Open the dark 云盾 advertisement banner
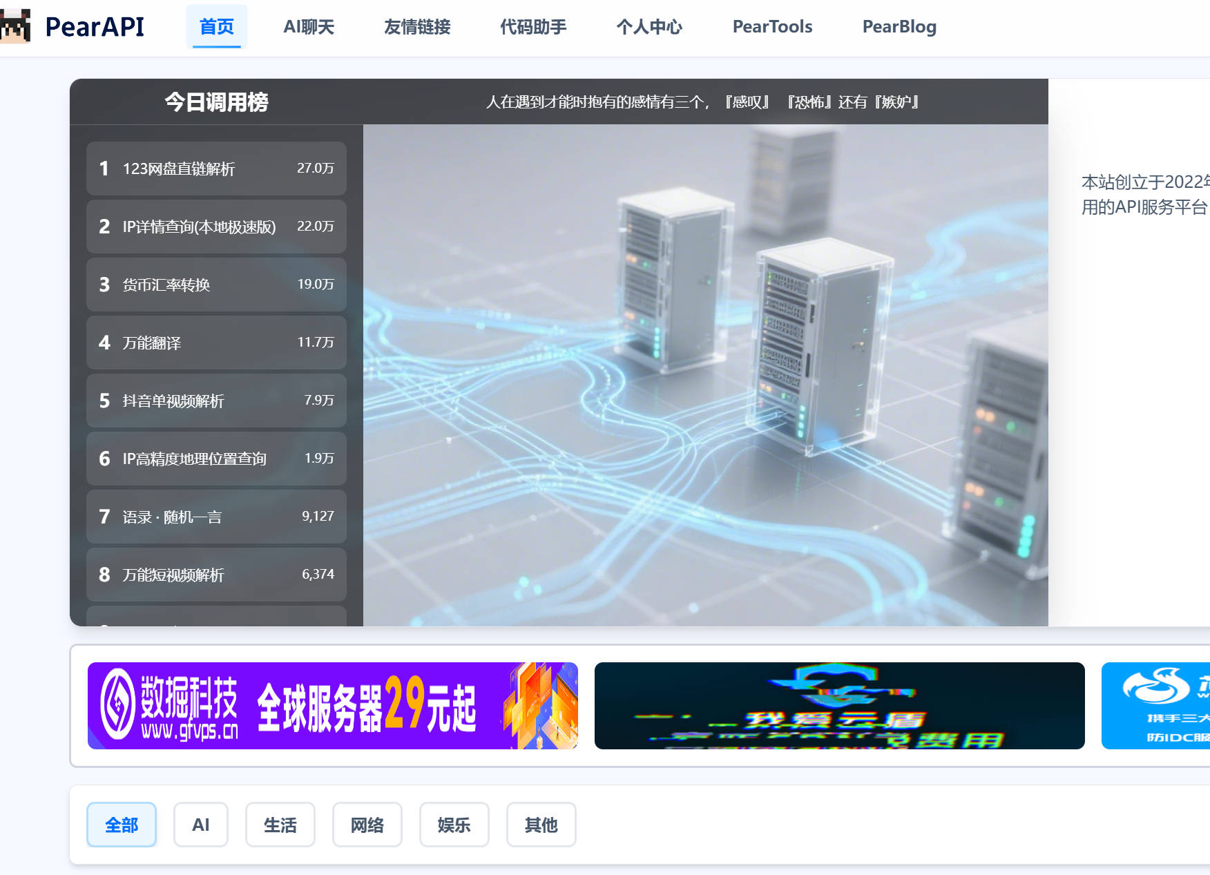 click(839, 705)
